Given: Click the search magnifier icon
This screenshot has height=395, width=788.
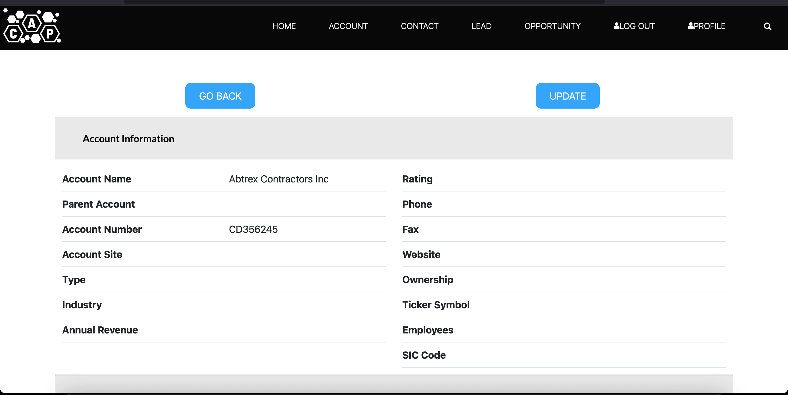Looking at the screenshot, I should 767,26.
